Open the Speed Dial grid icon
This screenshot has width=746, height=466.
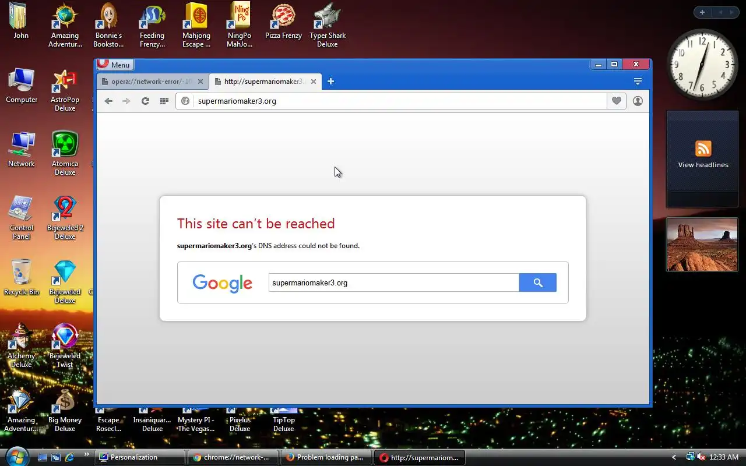click(164, 101)
